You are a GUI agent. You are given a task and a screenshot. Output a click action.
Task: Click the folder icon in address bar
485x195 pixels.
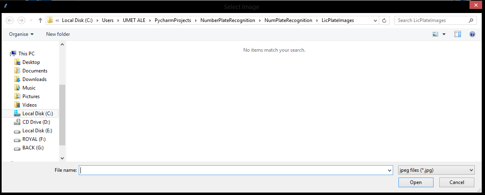[x=50, y=20]
